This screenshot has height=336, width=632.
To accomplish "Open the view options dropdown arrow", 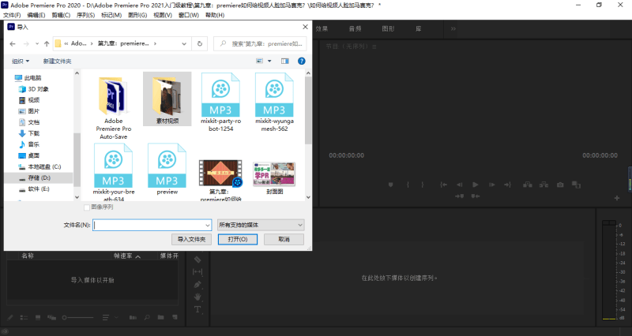I will coord(269,62).
